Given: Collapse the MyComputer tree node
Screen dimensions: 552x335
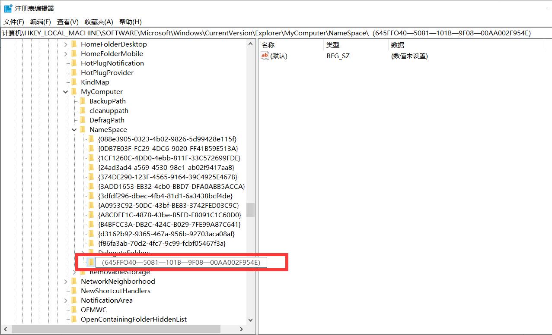Looking at the screenshot, I should pos(65,91).
